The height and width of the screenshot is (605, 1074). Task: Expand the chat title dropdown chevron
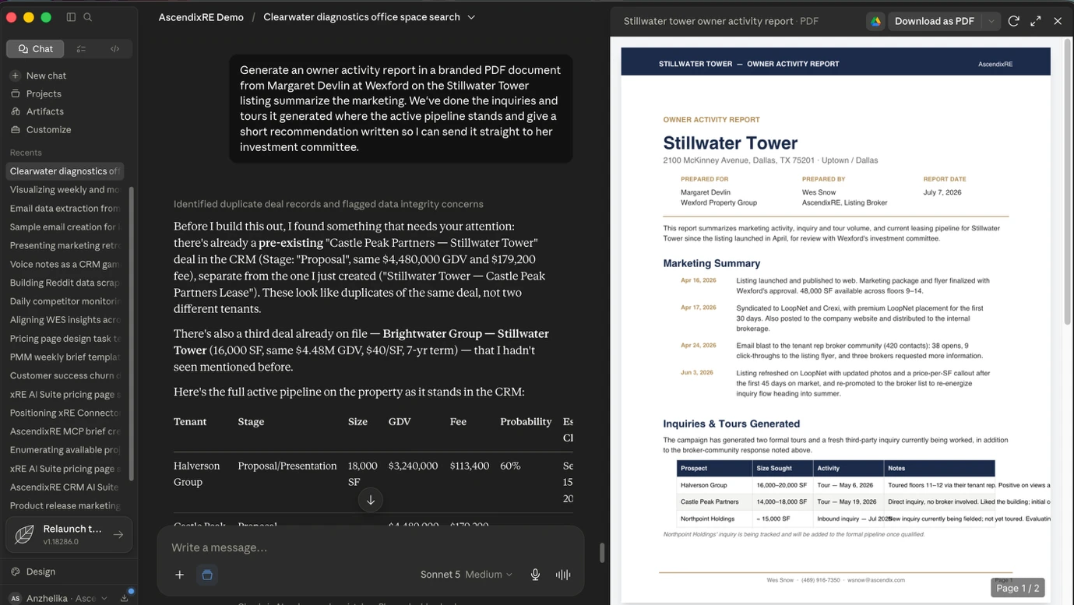[471, 17]
